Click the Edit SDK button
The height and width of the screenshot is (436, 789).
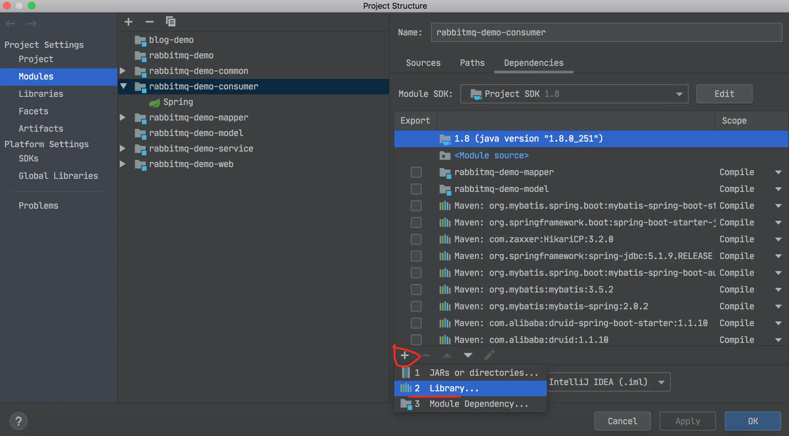tap(724, 94)
